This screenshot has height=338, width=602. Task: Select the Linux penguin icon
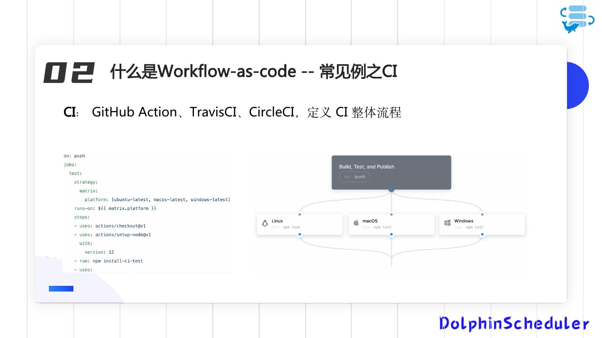coord(265,223)
